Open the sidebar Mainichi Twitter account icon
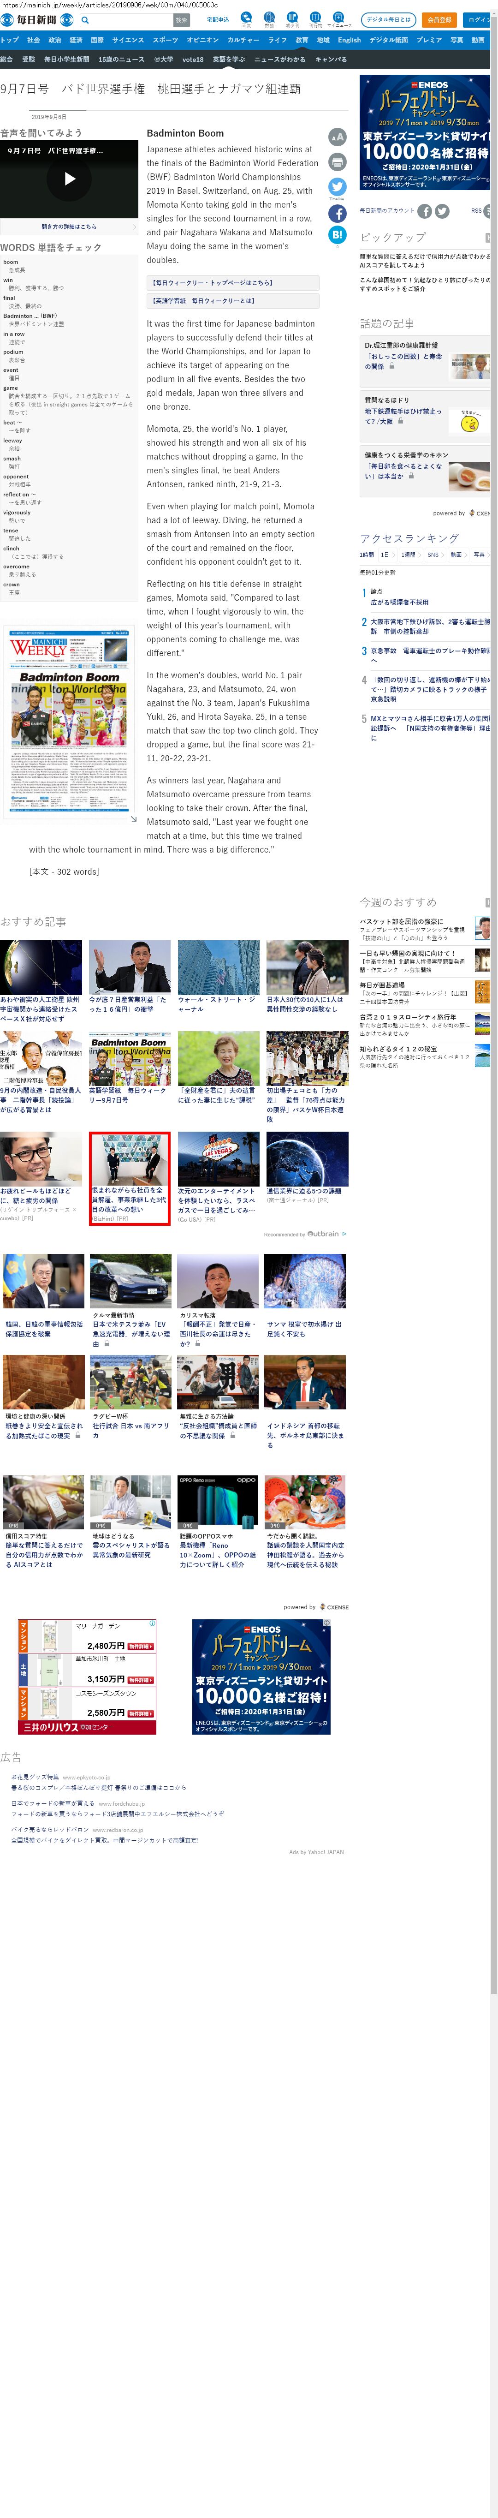Viewport: 498px width, 2518px height. point(442,211)
